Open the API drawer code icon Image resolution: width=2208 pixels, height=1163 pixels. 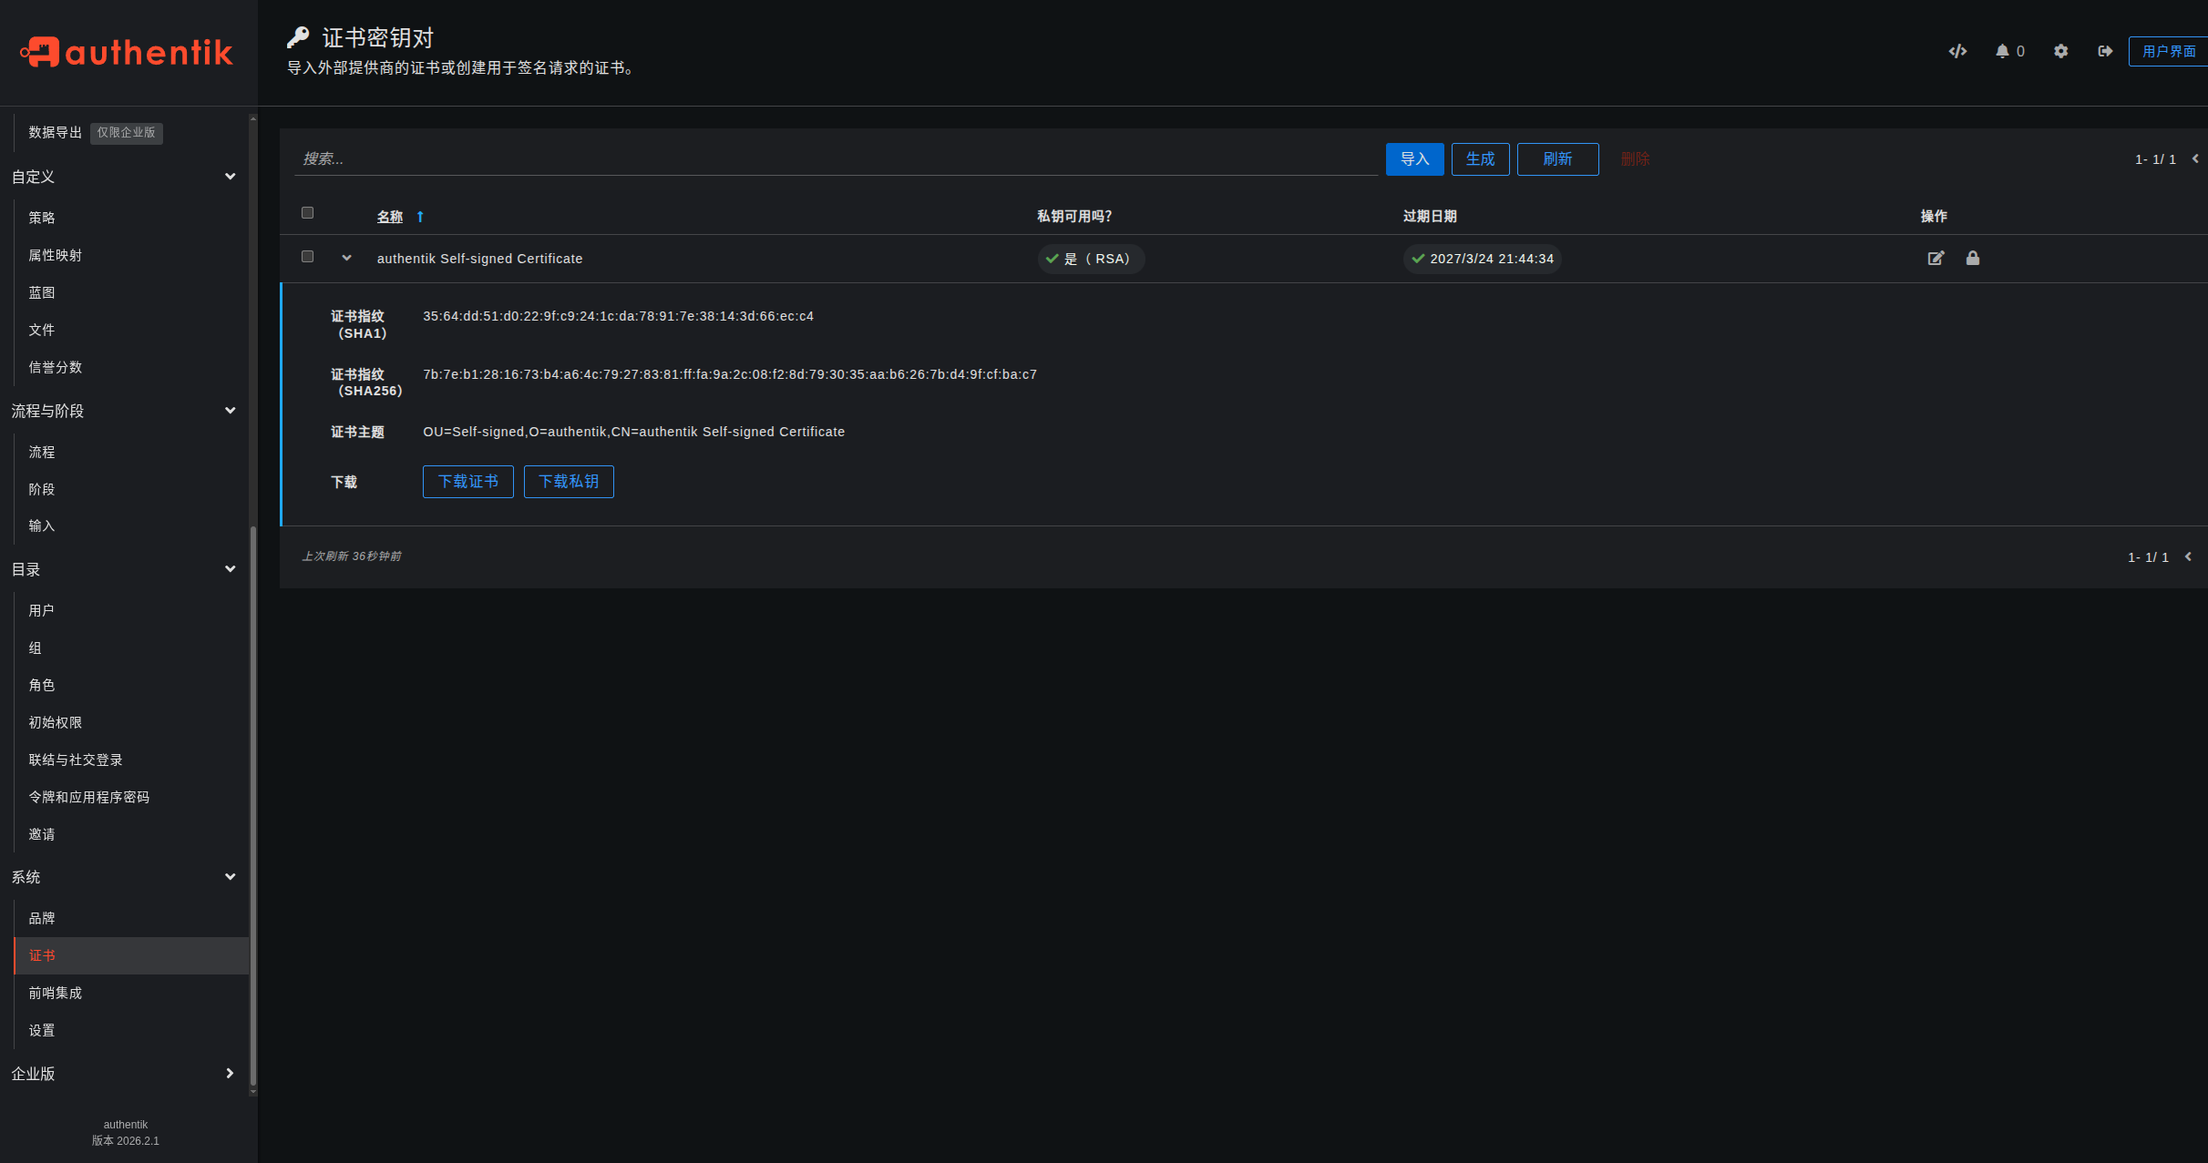pos(1957,51)
